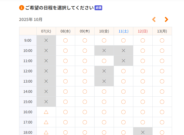
Task: Pick the 17:00 slot on 12(日)
Action: [x=143, y=122]
